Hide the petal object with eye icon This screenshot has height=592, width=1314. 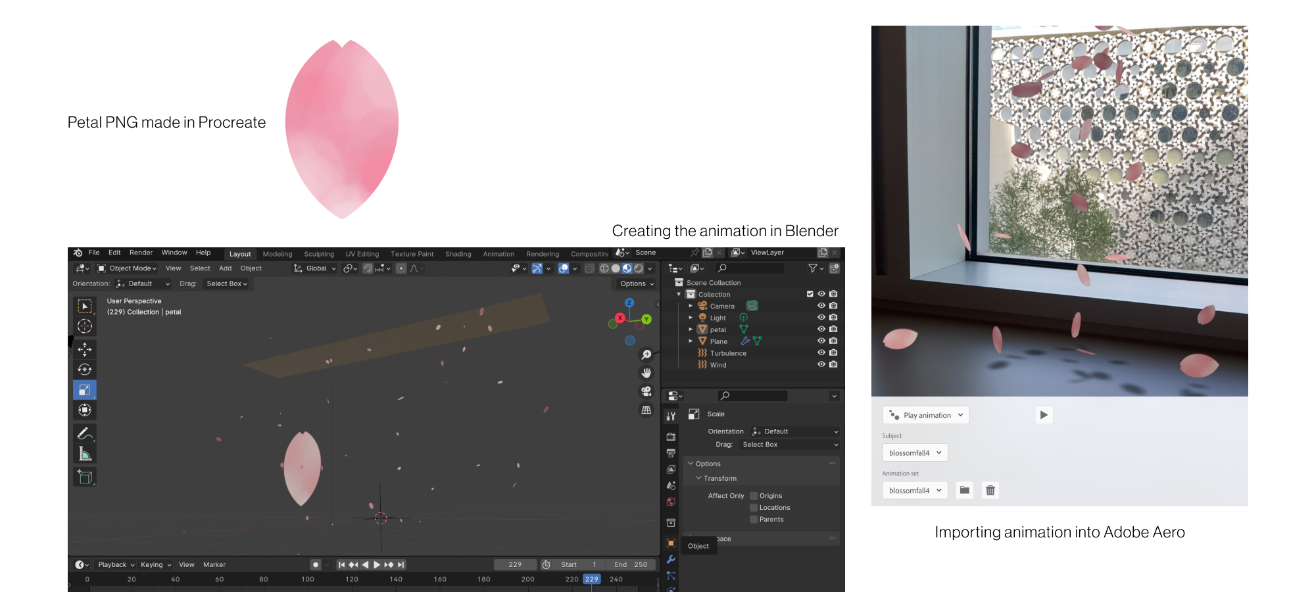pyautogui.click(x=821, y=330)
